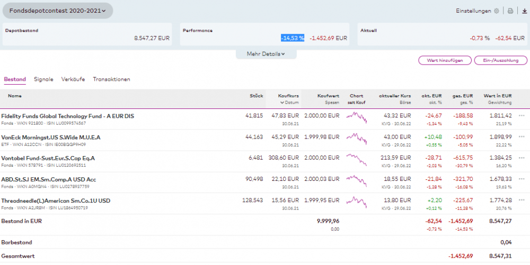Click the Wert hinzufügen button
The height and width of the screenshot is (265, 530).
point(445,60)
